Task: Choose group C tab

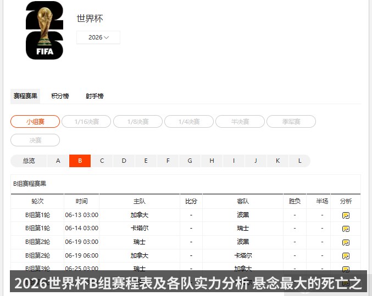Action: click(102, 161)
